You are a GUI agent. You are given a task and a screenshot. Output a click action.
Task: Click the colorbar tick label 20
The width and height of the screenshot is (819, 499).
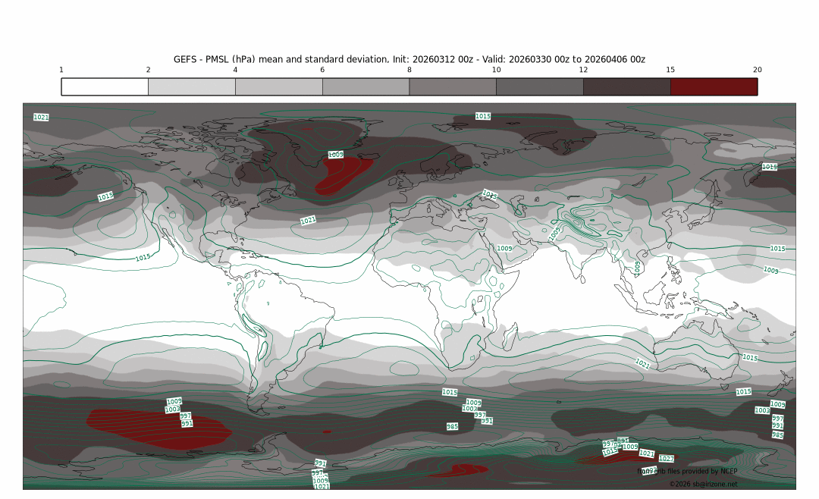[757, 70]
